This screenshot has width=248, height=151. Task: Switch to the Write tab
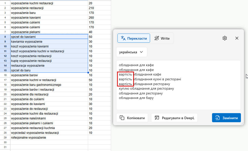tap(162, 38)
